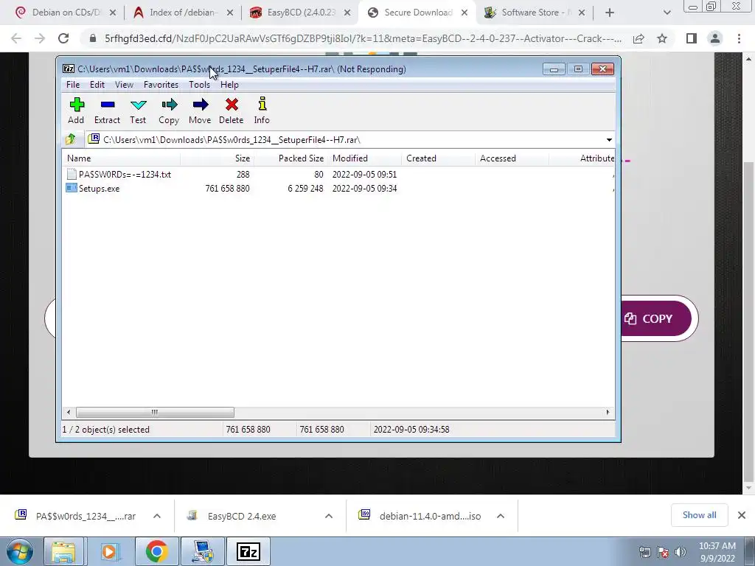Click the action center flag tray icon
This screenshot has height=566, width=755.
663,552
